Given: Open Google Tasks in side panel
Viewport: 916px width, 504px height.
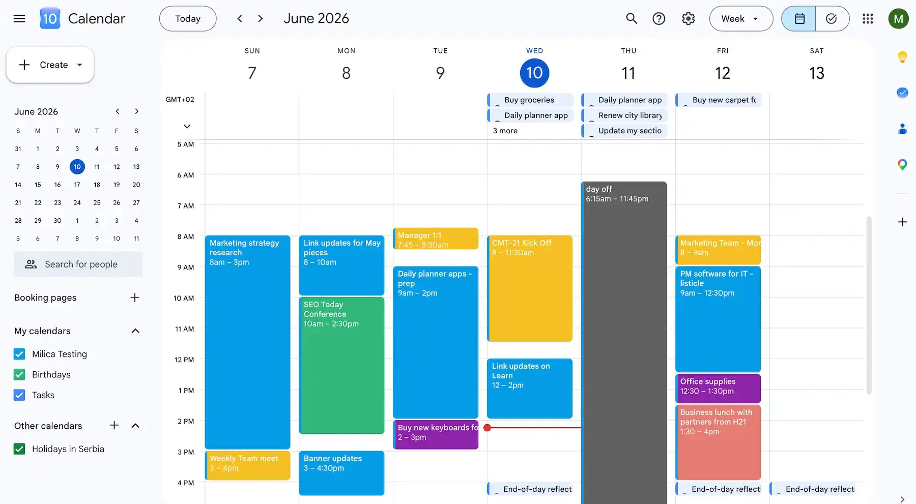Looking at the screenshot, I should tap(902, 93).
